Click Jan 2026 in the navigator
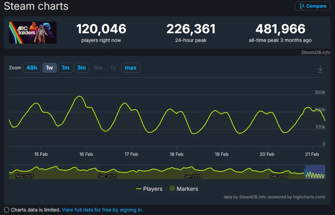The height and width of the screenshot is (215, 335). (193, 176)
